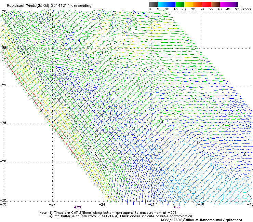Screen dimensions: 253x222
Task: Click the magenta-purple 40-50 knots color swatch
Action: coord(229,4)
